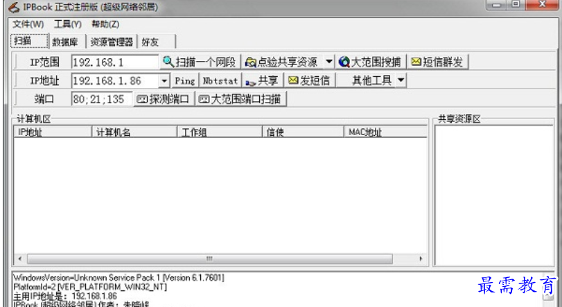Image resolution: width=562 pixels, height=307 pixels.
Task: Expand dropdown arrow next to 点验共享资源
Action: click(x=328, y=62)
